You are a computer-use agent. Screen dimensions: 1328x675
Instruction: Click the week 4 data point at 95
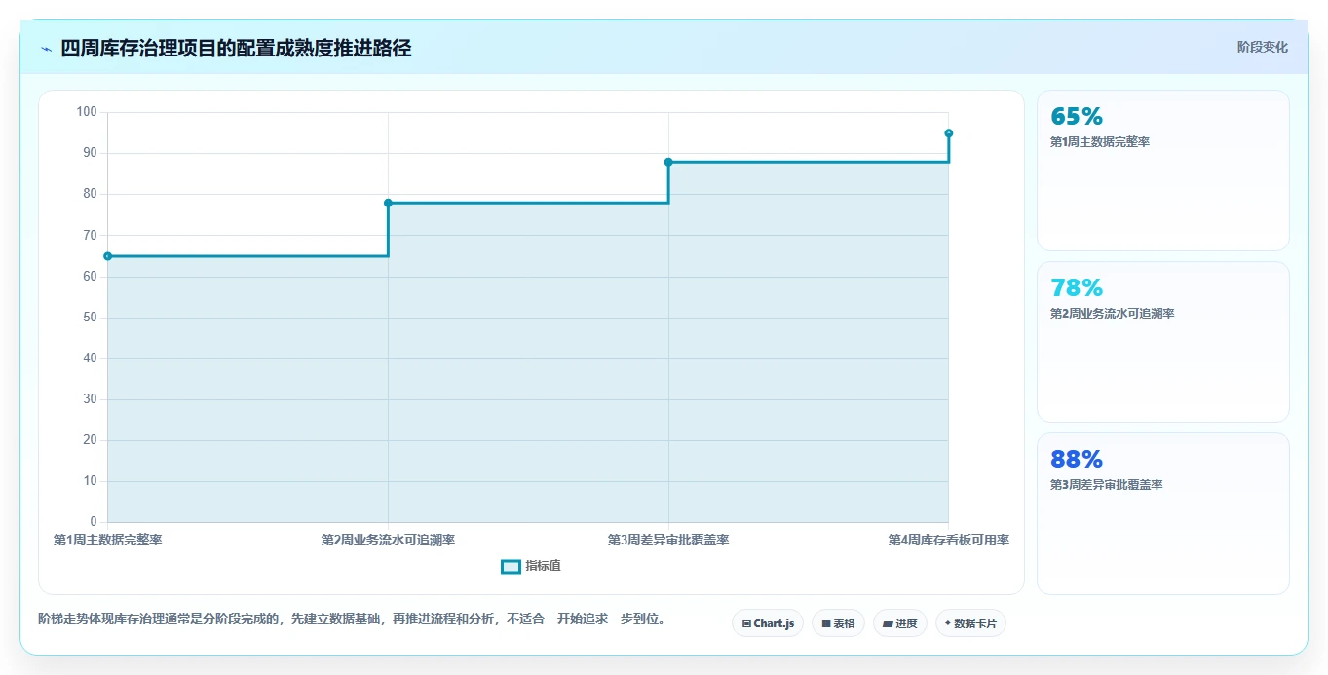point(948,133)
